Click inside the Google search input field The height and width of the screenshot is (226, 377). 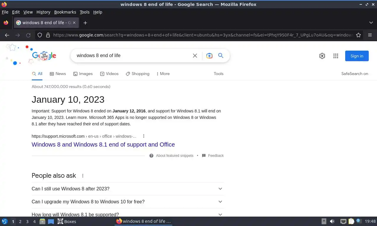(x=132, y=56)
